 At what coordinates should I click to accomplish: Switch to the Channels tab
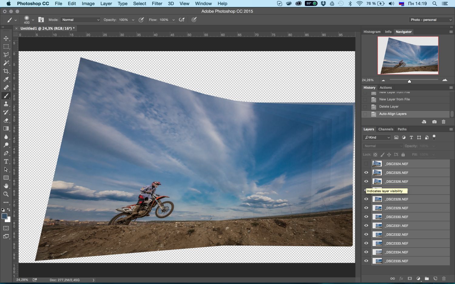click(386, 129)
